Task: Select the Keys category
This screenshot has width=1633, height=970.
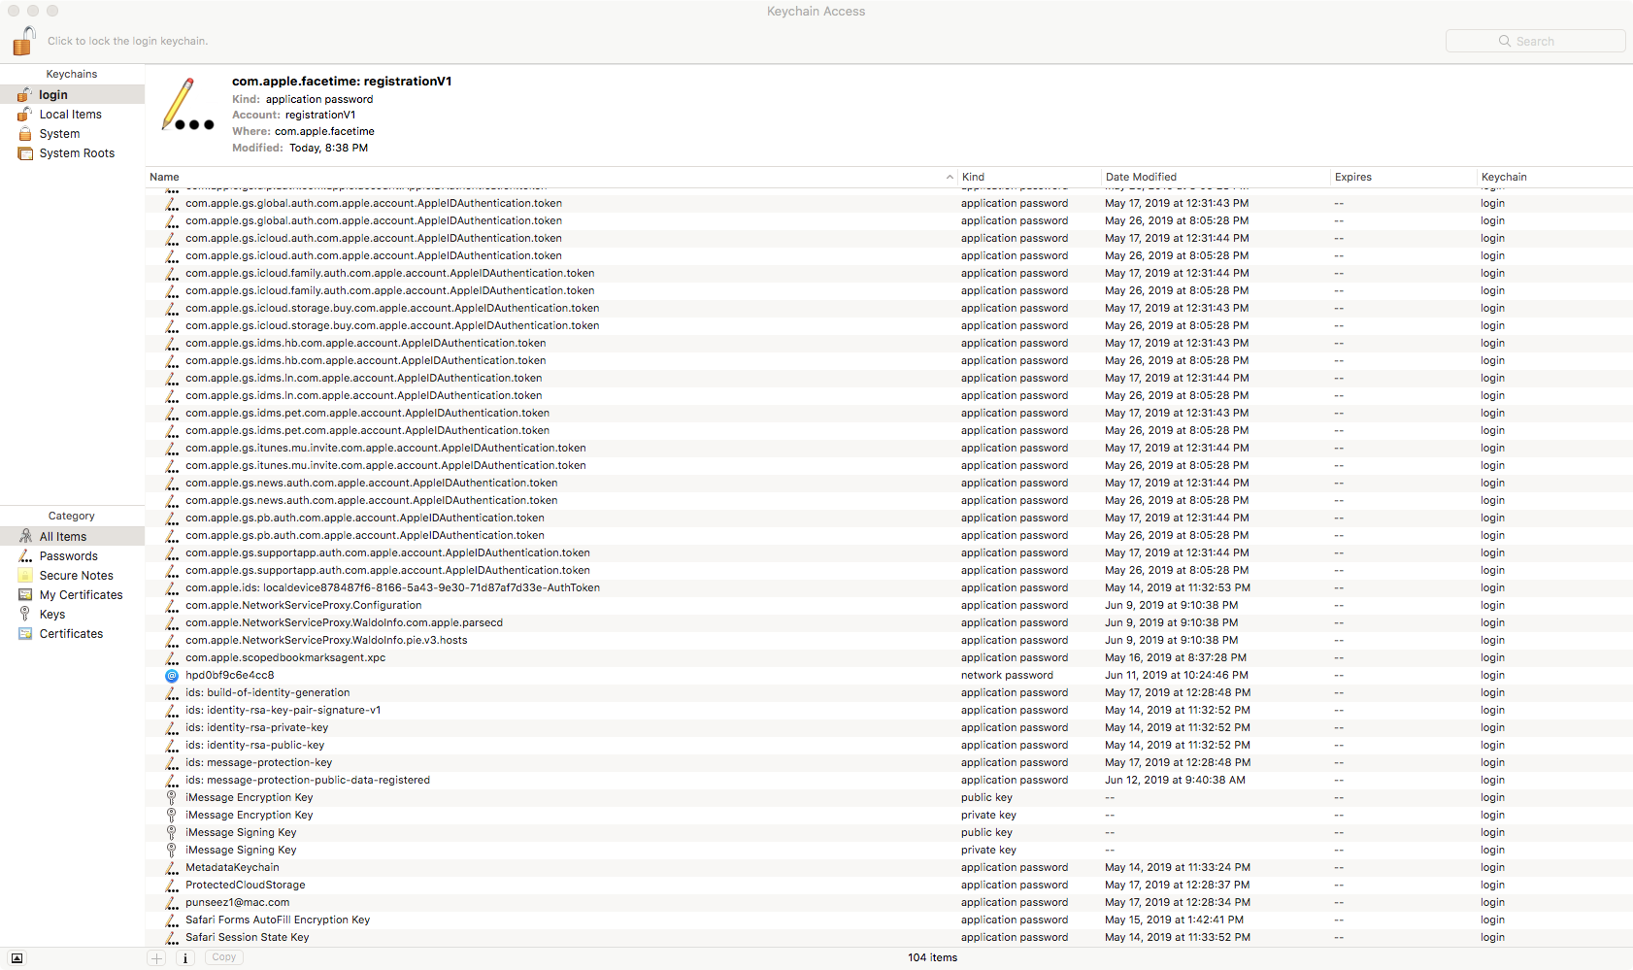Action: coord(52,614)
